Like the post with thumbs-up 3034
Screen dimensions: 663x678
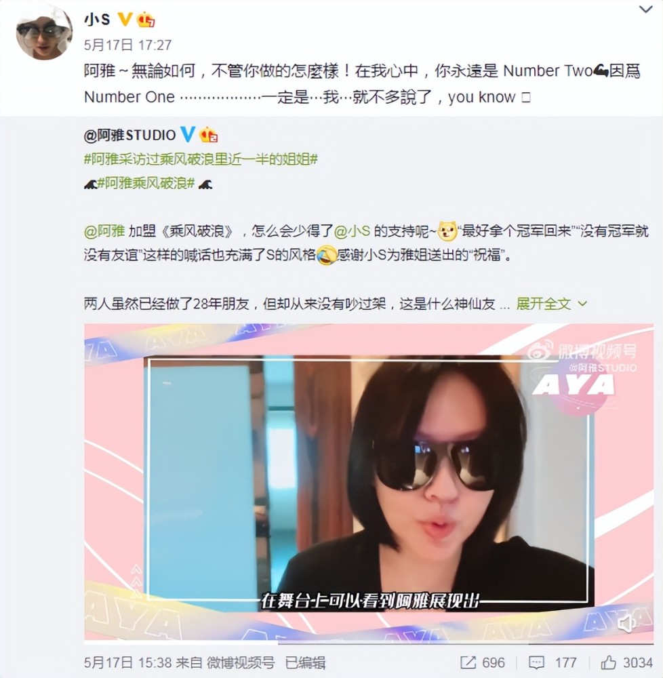[608, 662]
